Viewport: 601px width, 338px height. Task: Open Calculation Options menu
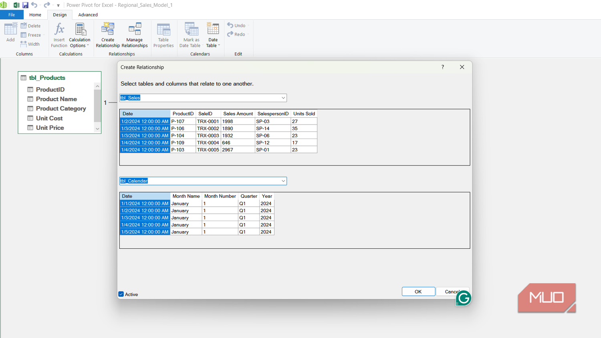point(79,35)
